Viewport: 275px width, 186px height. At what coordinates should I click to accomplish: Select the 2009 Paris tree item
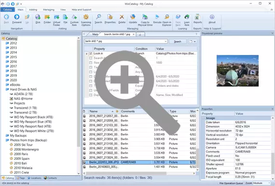[x=21, y=154]
